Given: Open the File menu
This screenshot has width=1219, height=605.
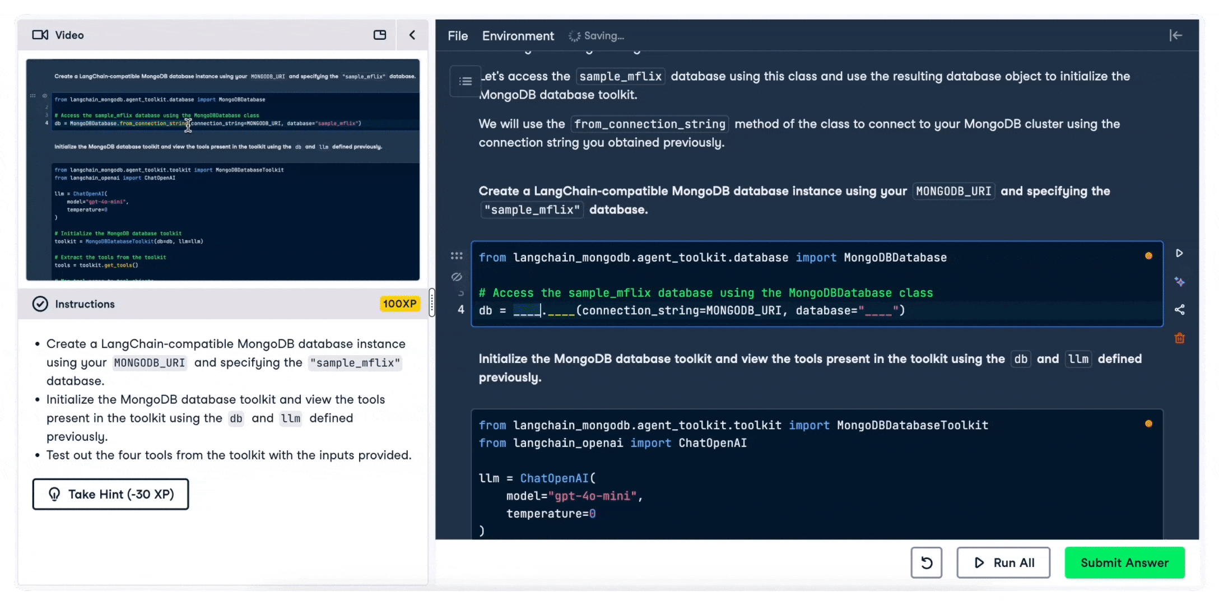Looking at the screenshot, I should pos(458,36).
